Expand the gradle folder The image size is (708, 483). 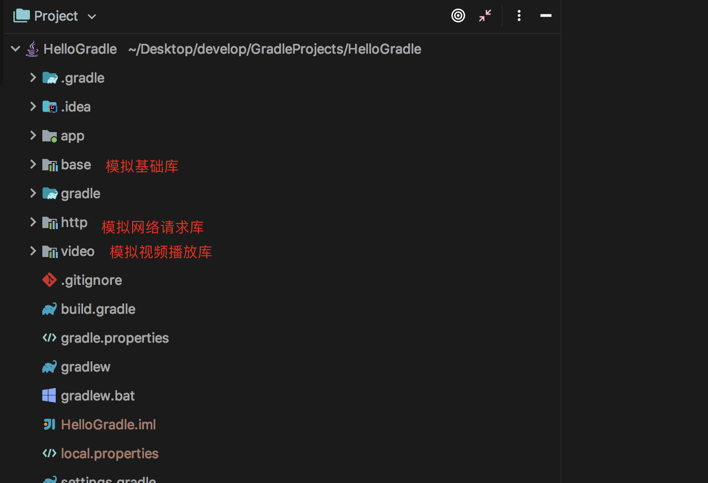coord(33,193)
